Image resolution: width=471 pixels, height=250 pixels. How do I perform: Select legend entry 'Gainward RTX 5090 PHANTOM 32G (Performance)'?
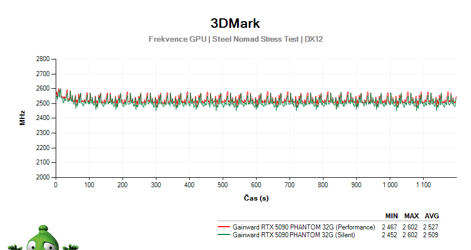coord(303,227)
